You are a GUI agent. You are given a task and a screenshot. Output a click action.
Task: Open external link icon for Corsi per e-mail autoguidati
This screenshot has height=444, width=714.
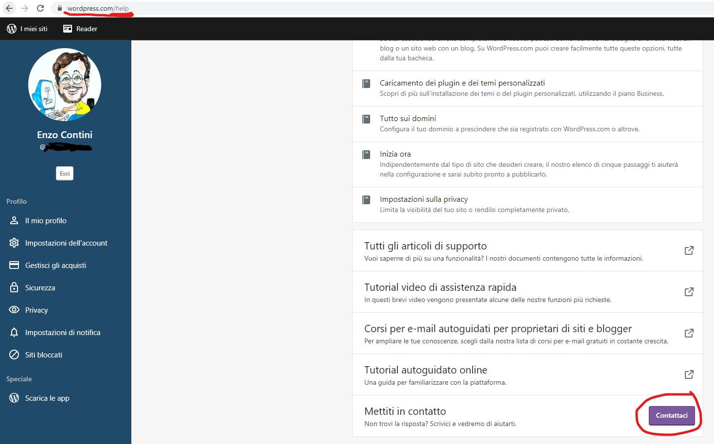689,333
